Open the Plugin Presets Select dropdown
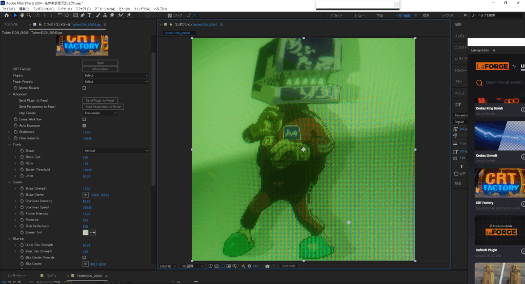 click(116, 81)
